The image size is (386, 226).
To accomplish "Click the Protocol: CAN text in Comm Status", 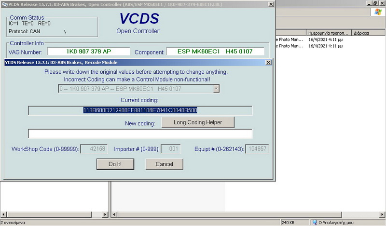I will click(x=24, y=31).
